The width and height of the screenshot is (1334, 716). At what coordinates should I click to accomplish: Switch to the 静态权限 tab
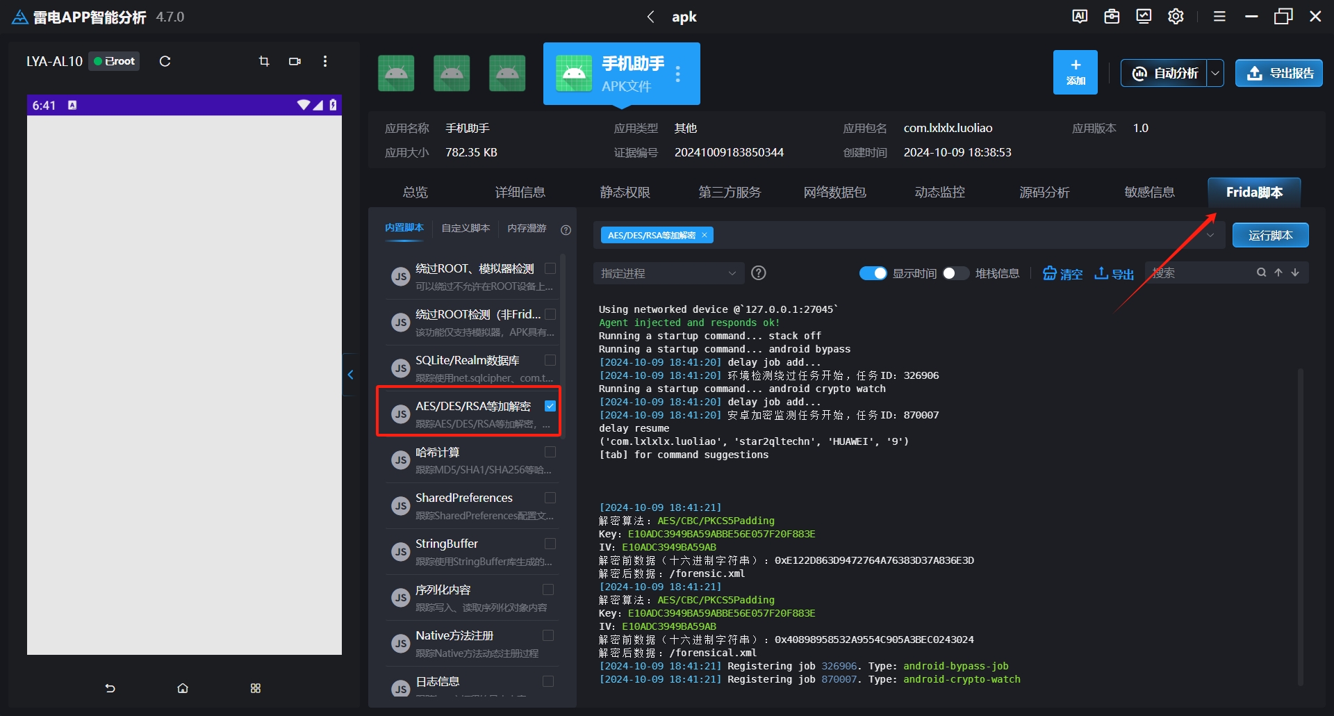pos(625,192)
